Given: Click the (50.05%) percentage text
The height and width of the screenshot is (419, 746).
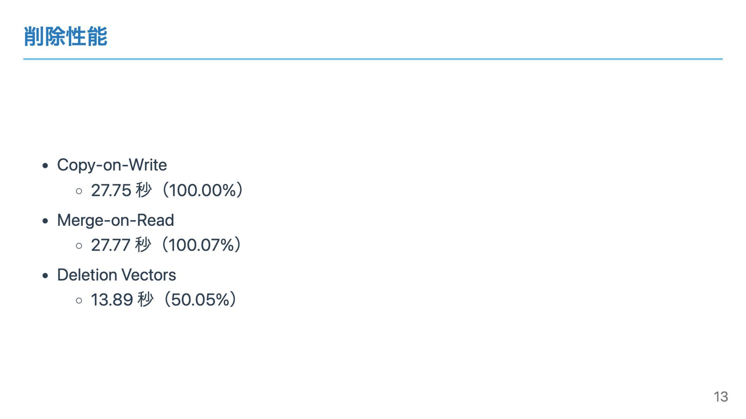Looking at the screenshot, I should [200, 300].
